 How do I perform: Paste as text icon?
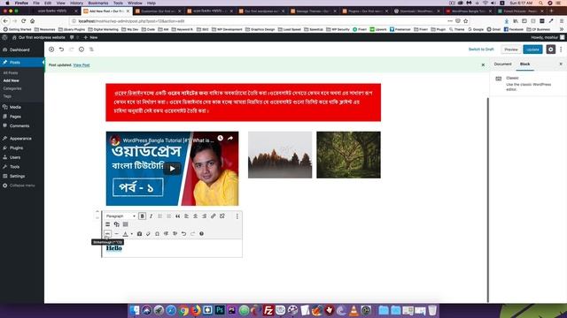point(139,233)
